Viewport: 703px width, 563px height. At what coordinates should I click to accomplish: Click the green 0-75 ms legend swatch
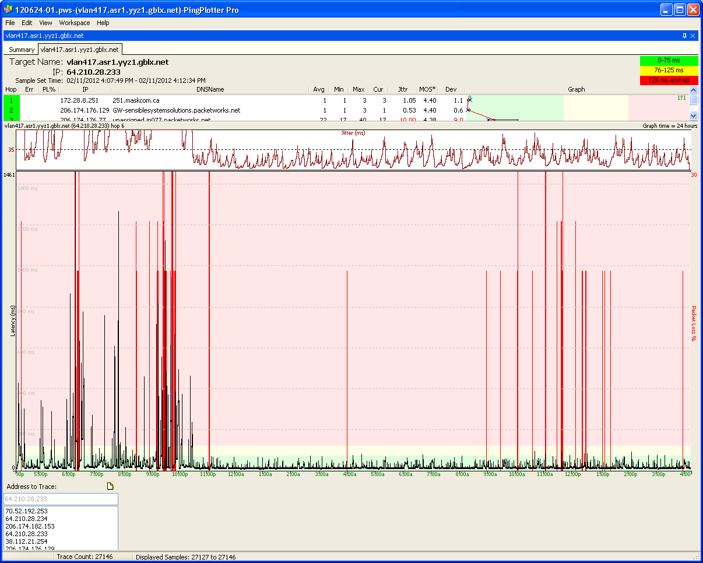point(669,60)
